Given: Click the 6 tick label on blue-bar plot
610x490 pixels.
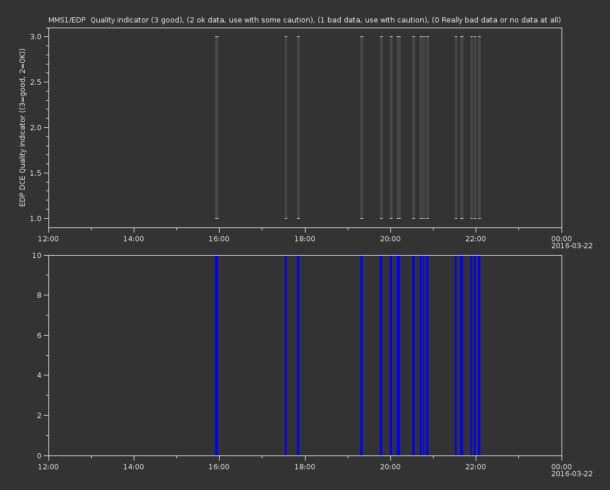Looking at the screenshot, I should pyautogui.click(x=39, y=335).
